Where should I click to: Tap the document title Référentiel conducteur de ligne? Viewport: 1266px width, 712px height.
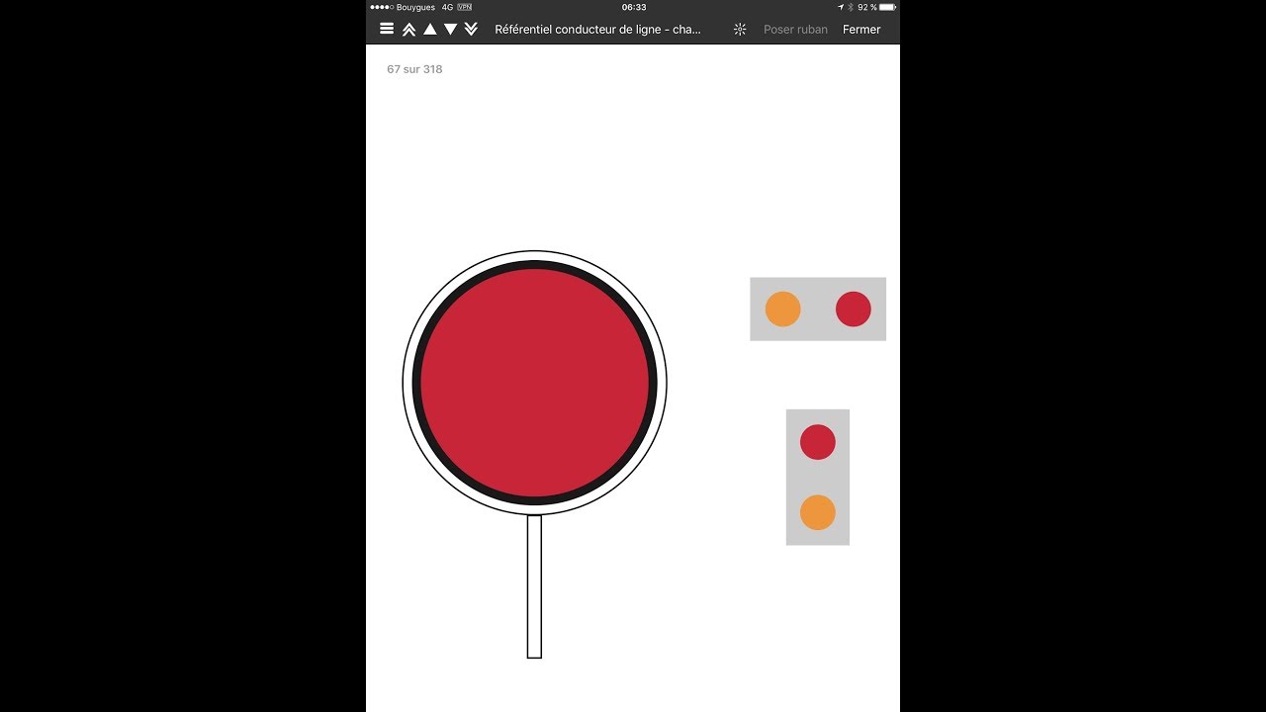[x=597, y=30]
